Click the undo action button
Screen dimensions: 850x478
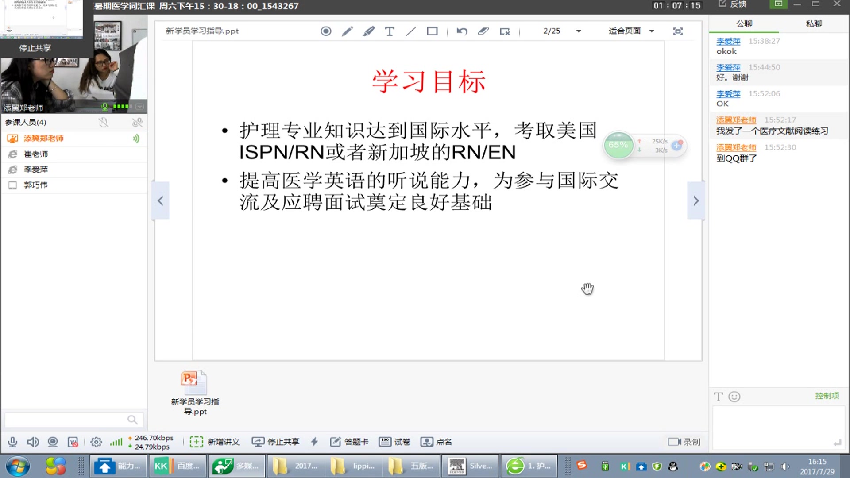(x=462, y=31)
